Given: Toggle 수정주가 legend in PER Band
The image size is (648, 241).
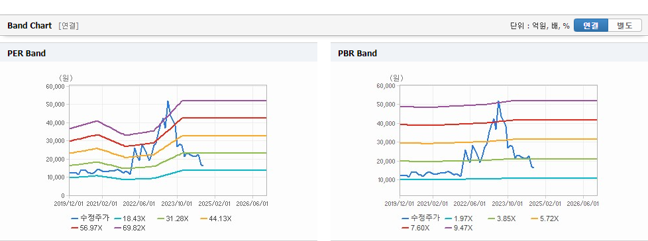Looking at the screenshot, I should tap(90, 218).
